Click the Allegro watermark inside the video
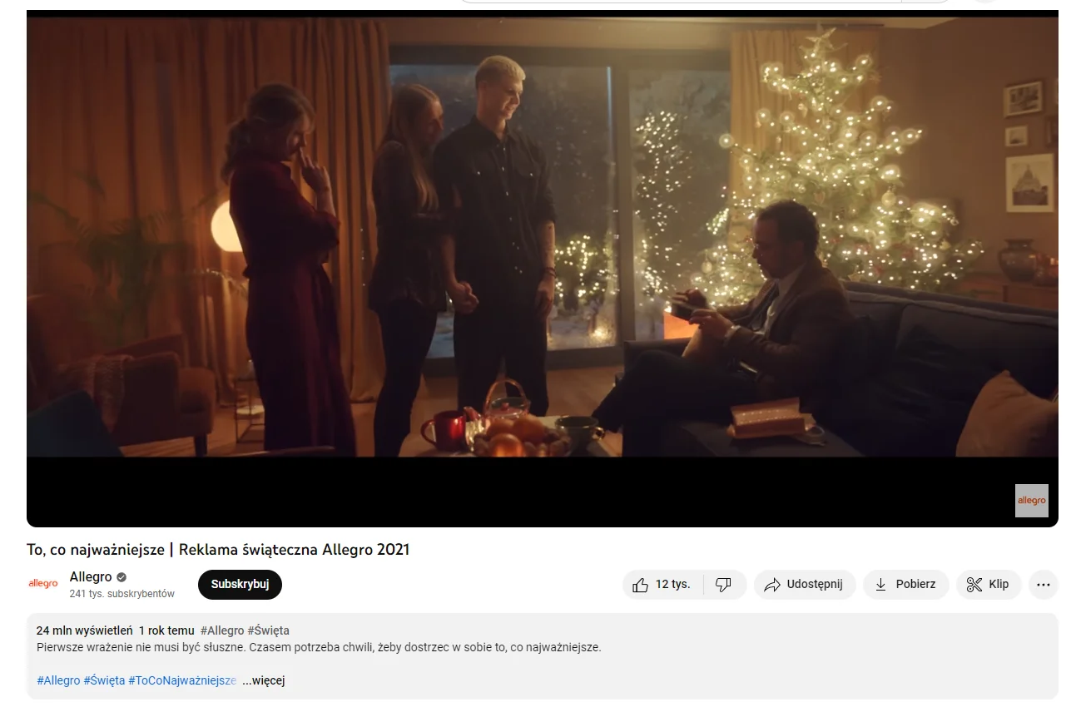The height and width of the screenshot is (707, 1071). [1032, 501]
